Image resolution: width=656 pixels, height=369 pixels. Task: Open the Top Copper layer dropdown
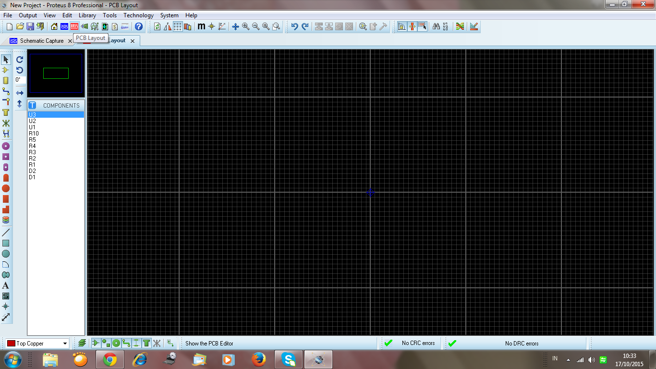37,344
